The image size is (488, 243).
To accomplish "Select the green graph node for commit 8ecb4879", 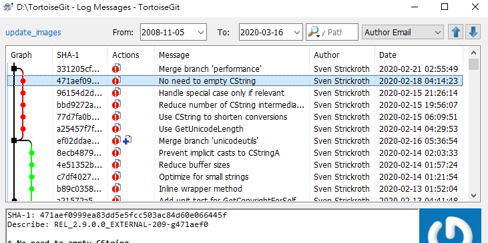I will tap(31, 152).
